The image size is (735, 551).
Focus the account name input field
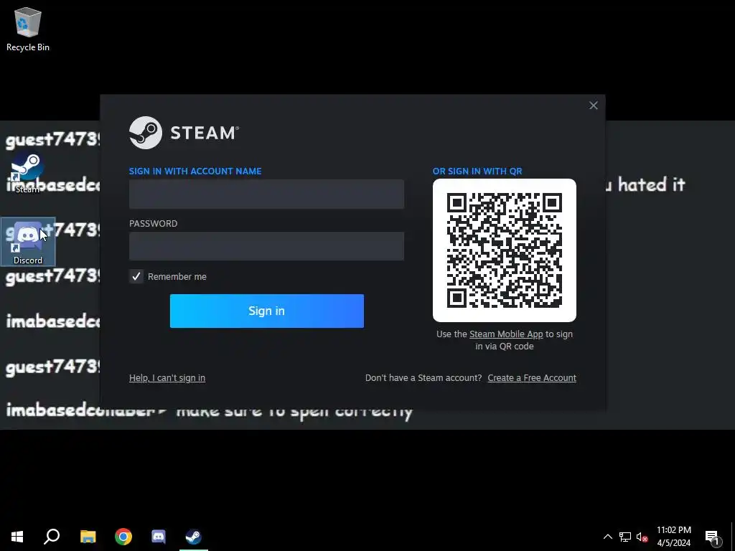click(x=266, y=194)
